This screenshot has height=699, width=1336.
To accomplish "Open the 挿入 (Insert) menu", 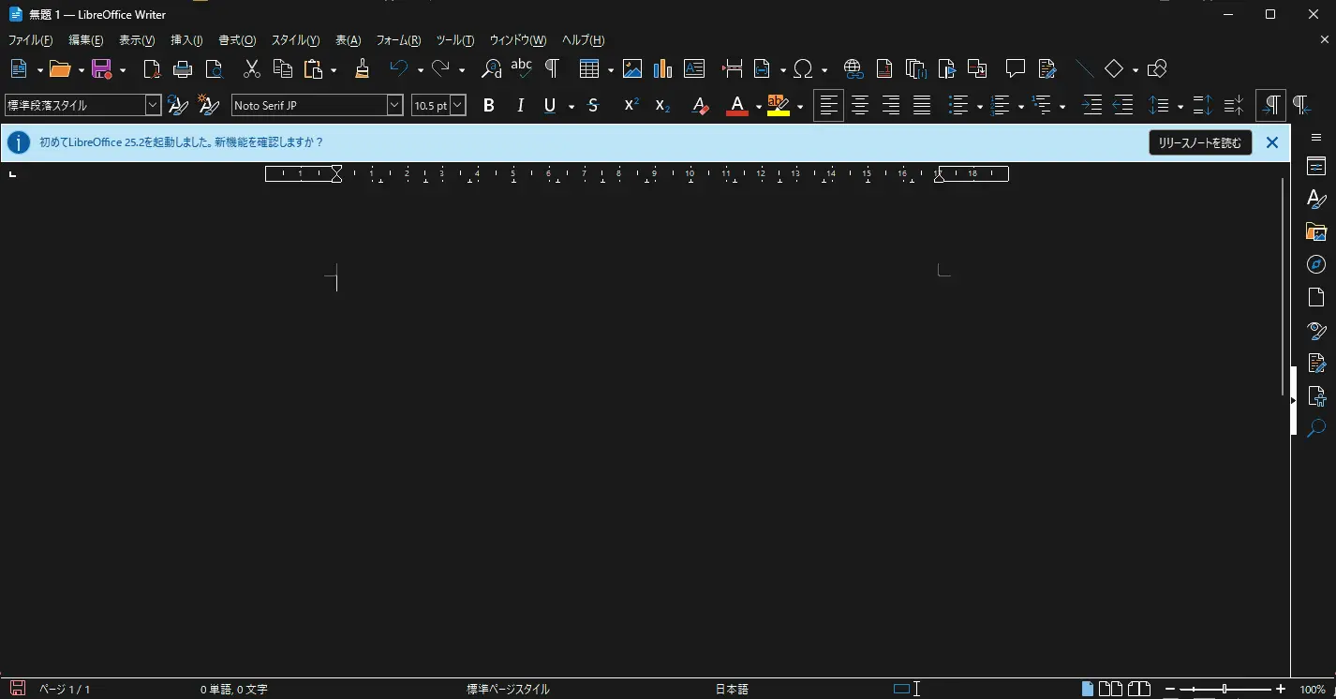I will (x=186, y=40).
